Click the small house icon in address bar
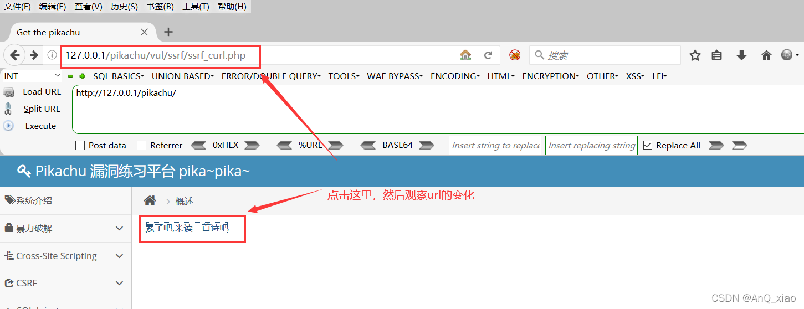The height and width of the screenshot is (309, 804). 465,55
